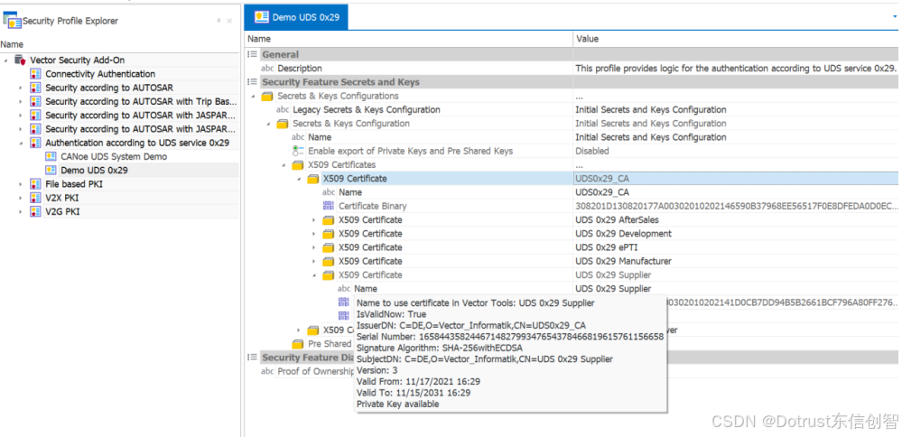902x437 pixels.
Task: Collapse the selected X509 Certificate UDS0x29_CA row
Action: pyautogui.click(x=299, y=179)
